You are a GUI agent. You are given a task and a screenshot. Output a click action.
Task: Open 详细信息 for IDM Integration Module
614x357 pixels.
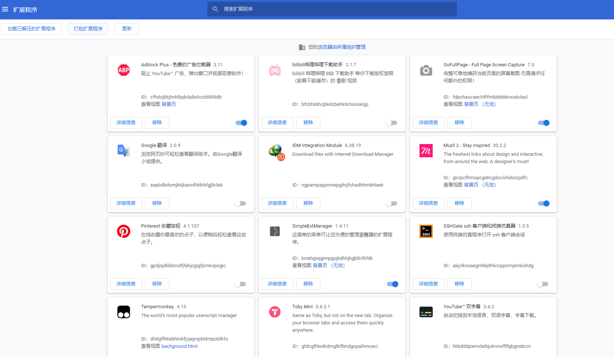(x=277, y=203)
